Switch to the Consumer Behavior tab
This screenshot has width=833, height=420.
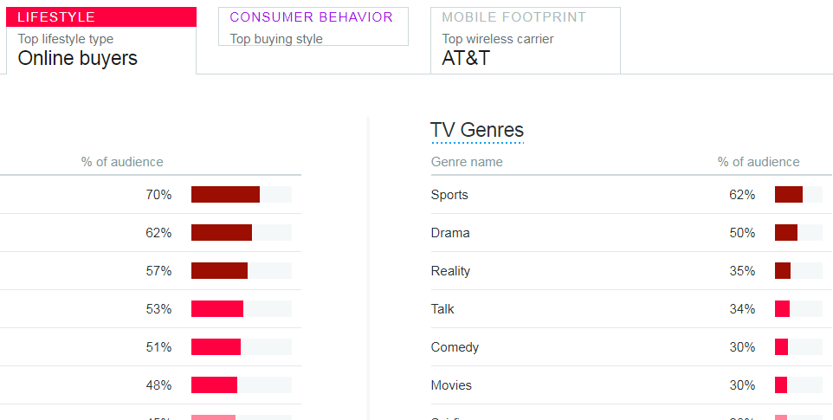point(313,27)
